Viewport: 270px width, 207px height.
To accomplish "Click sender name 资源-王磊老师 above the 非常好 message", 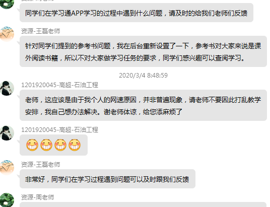I will [x=41, y=165].
